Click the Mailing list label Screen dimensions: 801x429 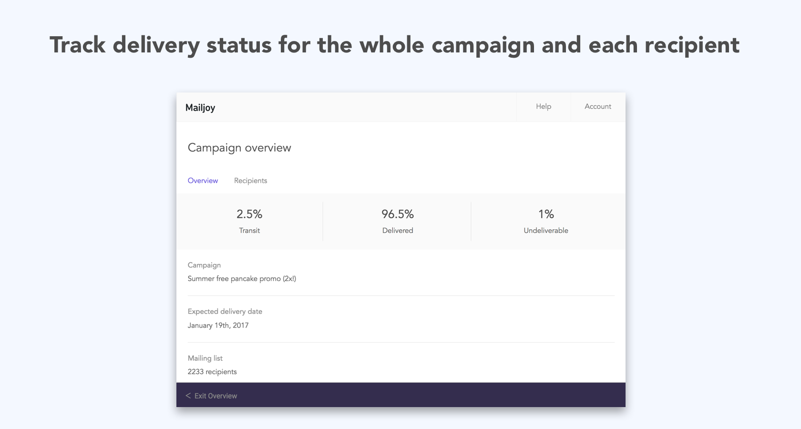pos(205,358)
